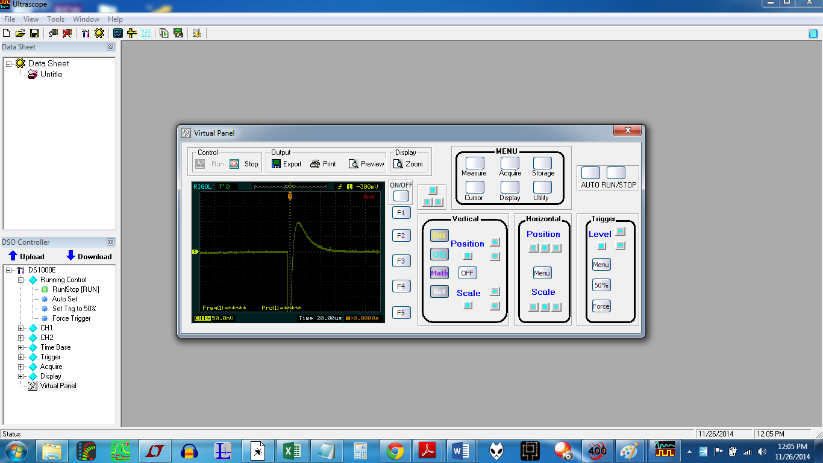Click the green play pages toolbar icon
The image size is (823, 463).
[164, 33]
